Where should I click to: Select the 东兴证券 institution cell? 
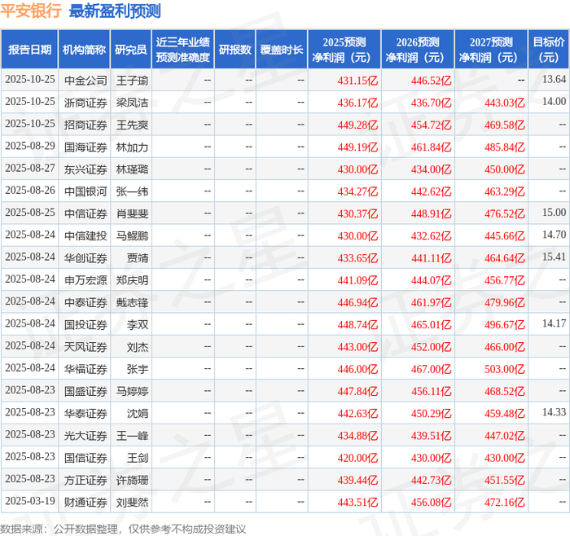[x=85, y=169]
